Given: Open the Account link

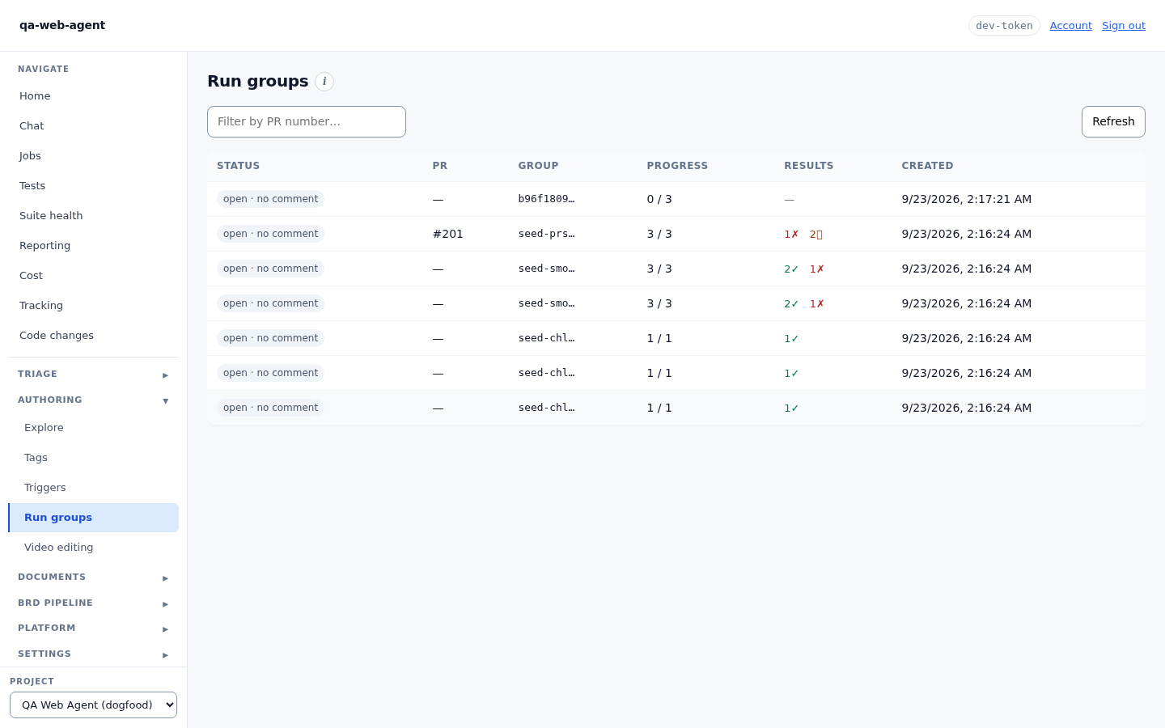Looking at the screenshot, I should coord(1070,26).
